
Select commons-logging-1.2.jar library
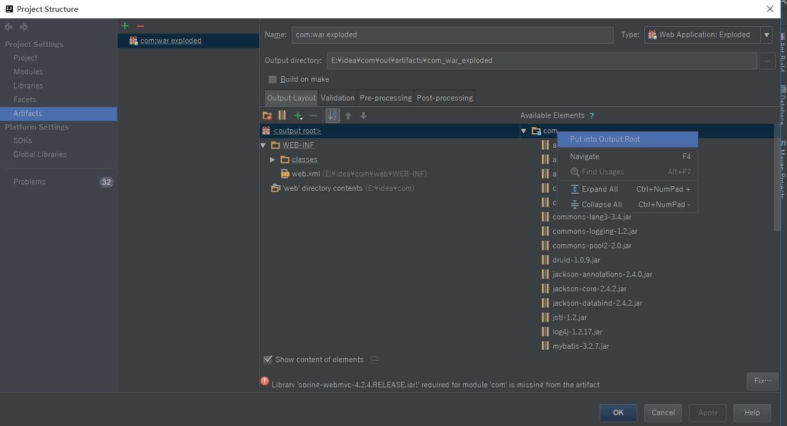pos(595,231)
